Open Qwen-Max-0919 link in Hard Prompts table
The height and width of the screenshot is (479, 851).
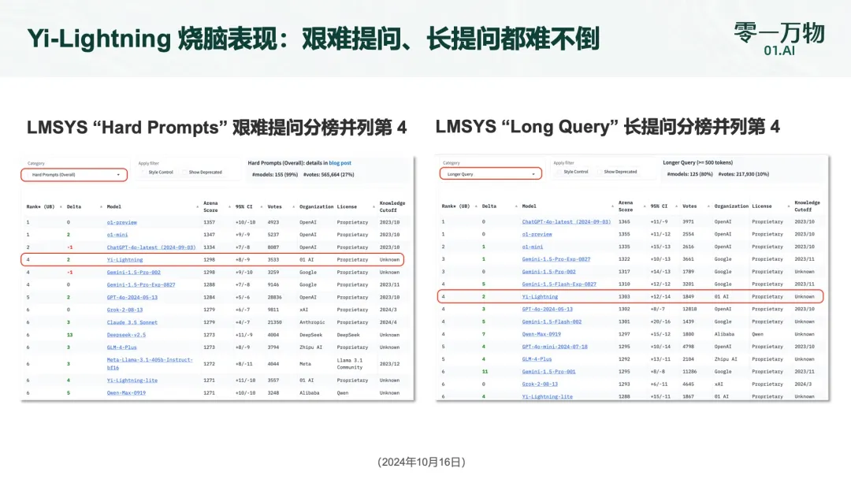click(x=126, y=393)
